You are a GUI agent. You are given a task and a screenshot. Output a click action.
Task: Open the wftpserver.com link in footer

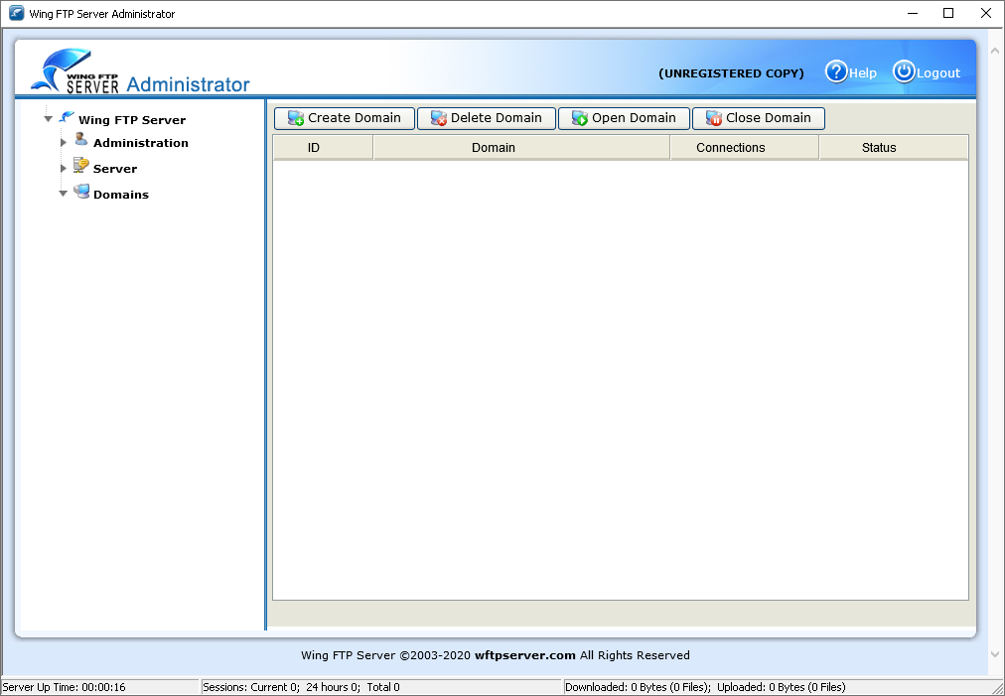(x=525, y=655)
